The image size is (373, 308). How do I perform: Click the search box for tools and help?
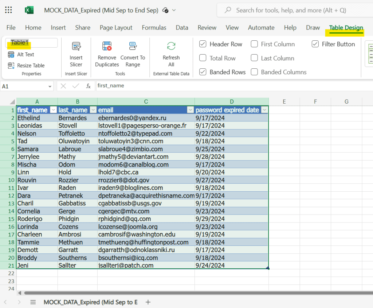tap(291, 10)
